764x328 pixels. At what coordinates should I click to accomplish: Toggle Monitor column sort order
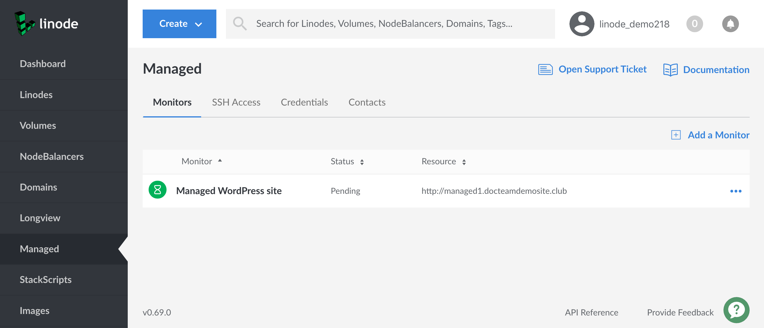point(202,162)
